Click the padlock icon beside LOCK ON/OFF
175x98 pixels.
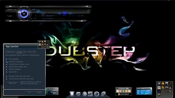tap(119, 94)
